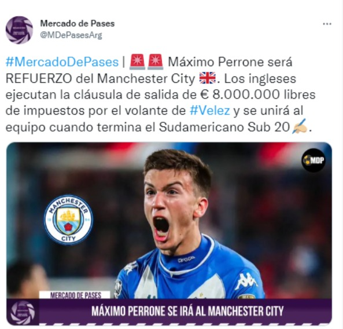Click the first red siren emoji
Image resolution: width=343 pixels, height=329 pixels.
click(137, 62)
